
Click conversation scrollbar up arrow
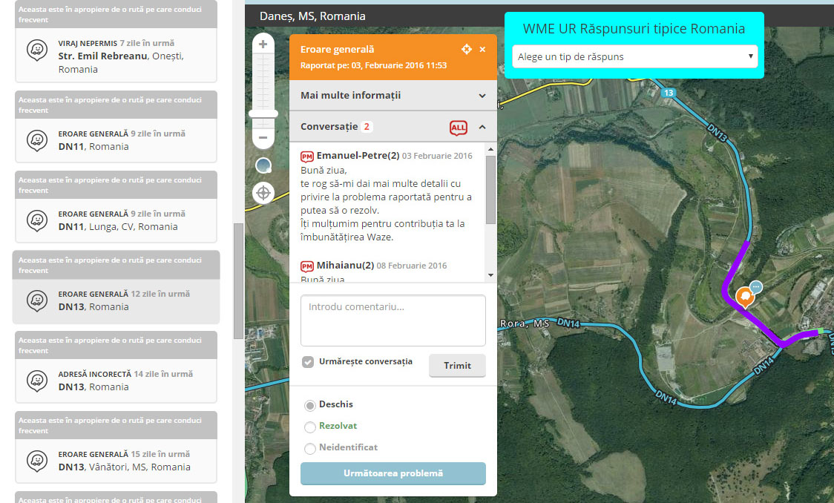pyautogui.click(x=490, y=149)
